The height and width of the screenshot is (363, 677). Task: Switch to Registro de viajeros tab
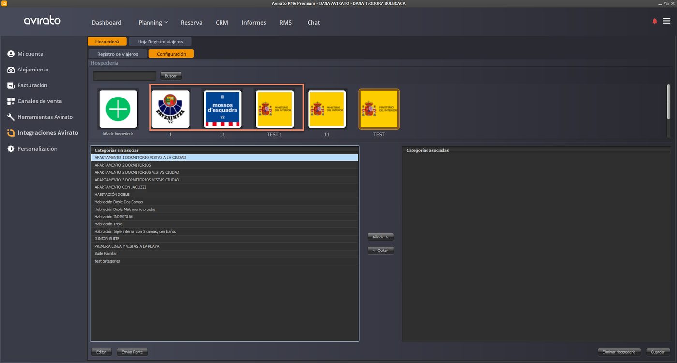118,54
